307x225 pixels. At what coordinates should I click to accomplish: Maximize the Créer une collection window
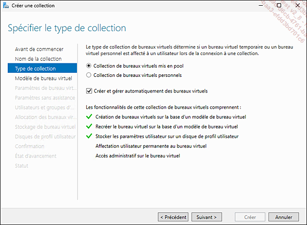[x=279, y=5]
